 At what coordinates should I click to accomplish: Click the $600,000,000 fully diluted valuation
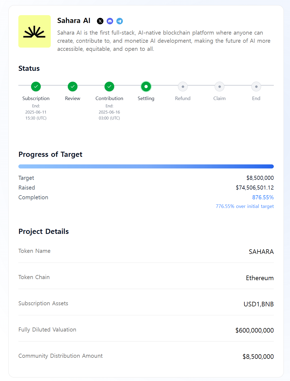tap(254, 330)
